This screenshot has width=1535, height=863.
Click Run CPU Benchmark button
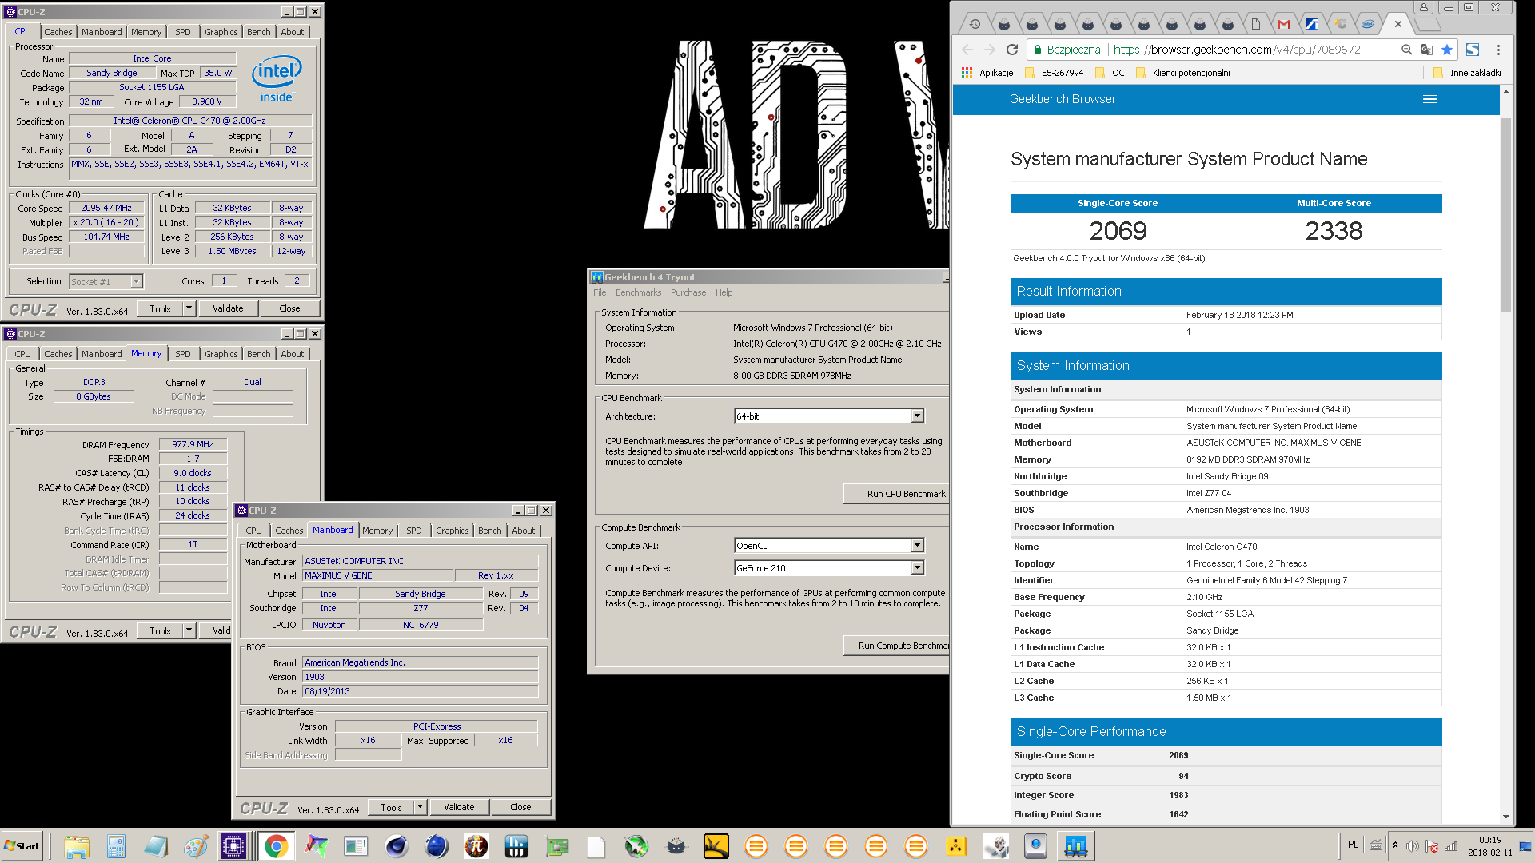pyautogui.click(x=896, y=494)
